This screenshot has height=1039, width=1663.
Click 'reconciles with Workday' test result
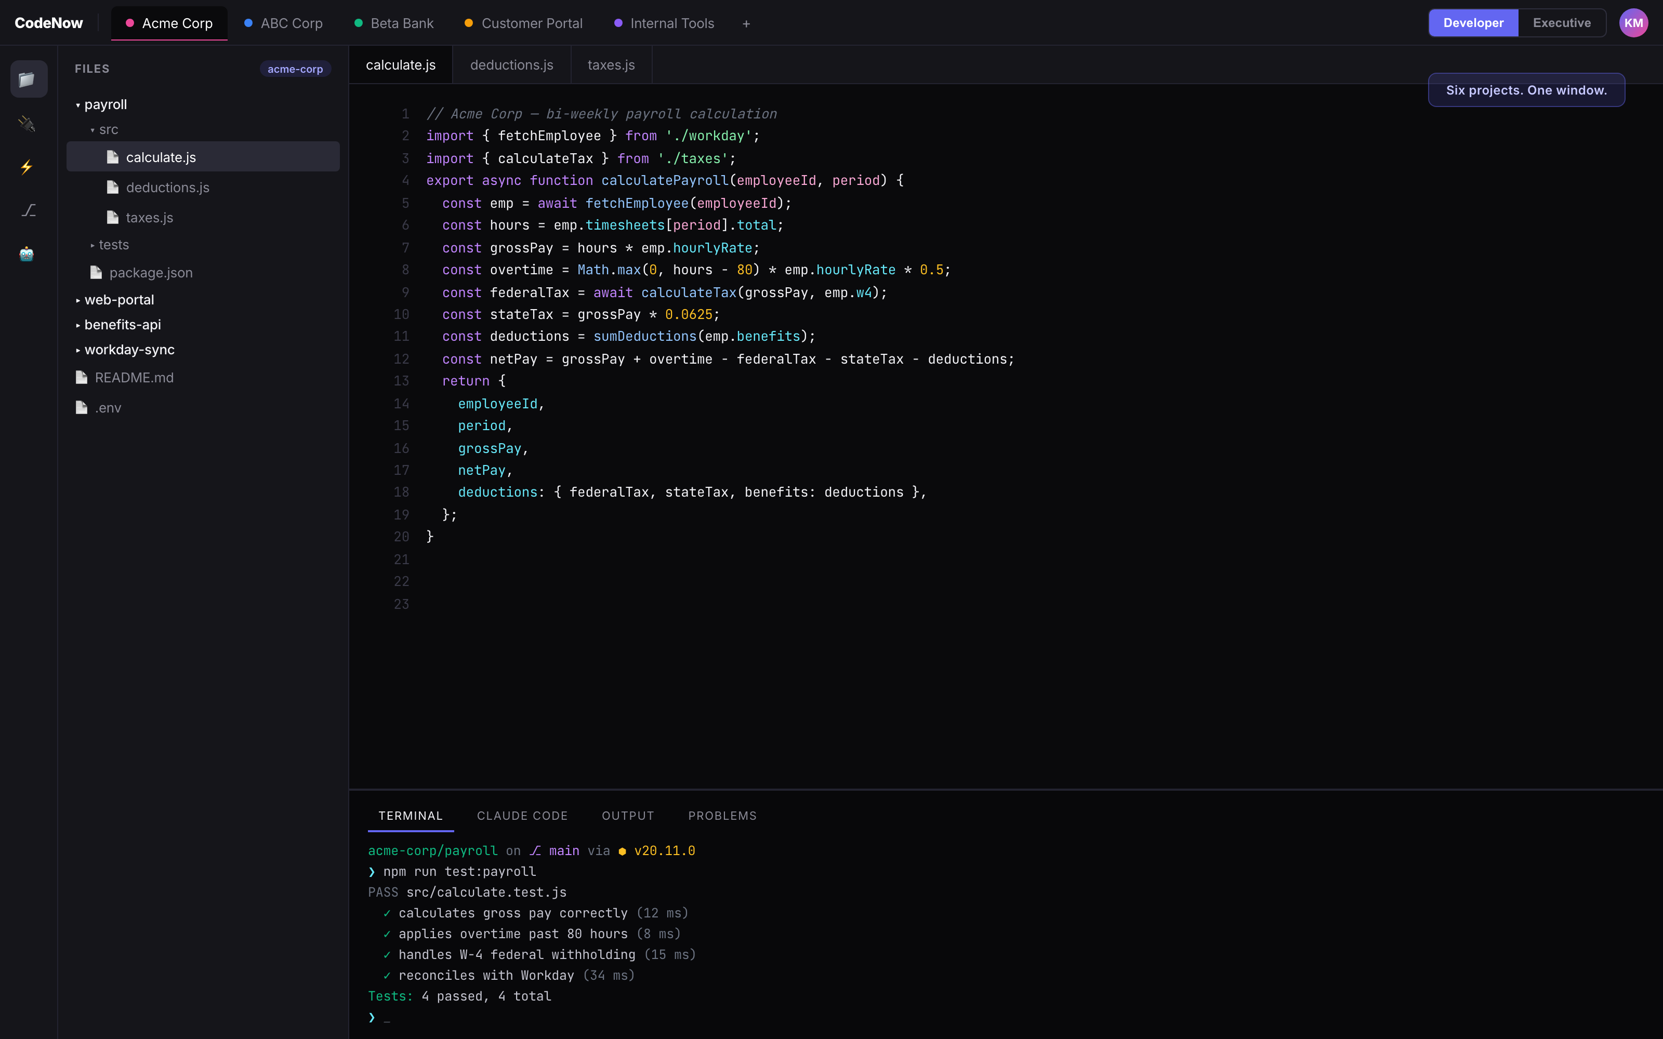pos(486,975)
